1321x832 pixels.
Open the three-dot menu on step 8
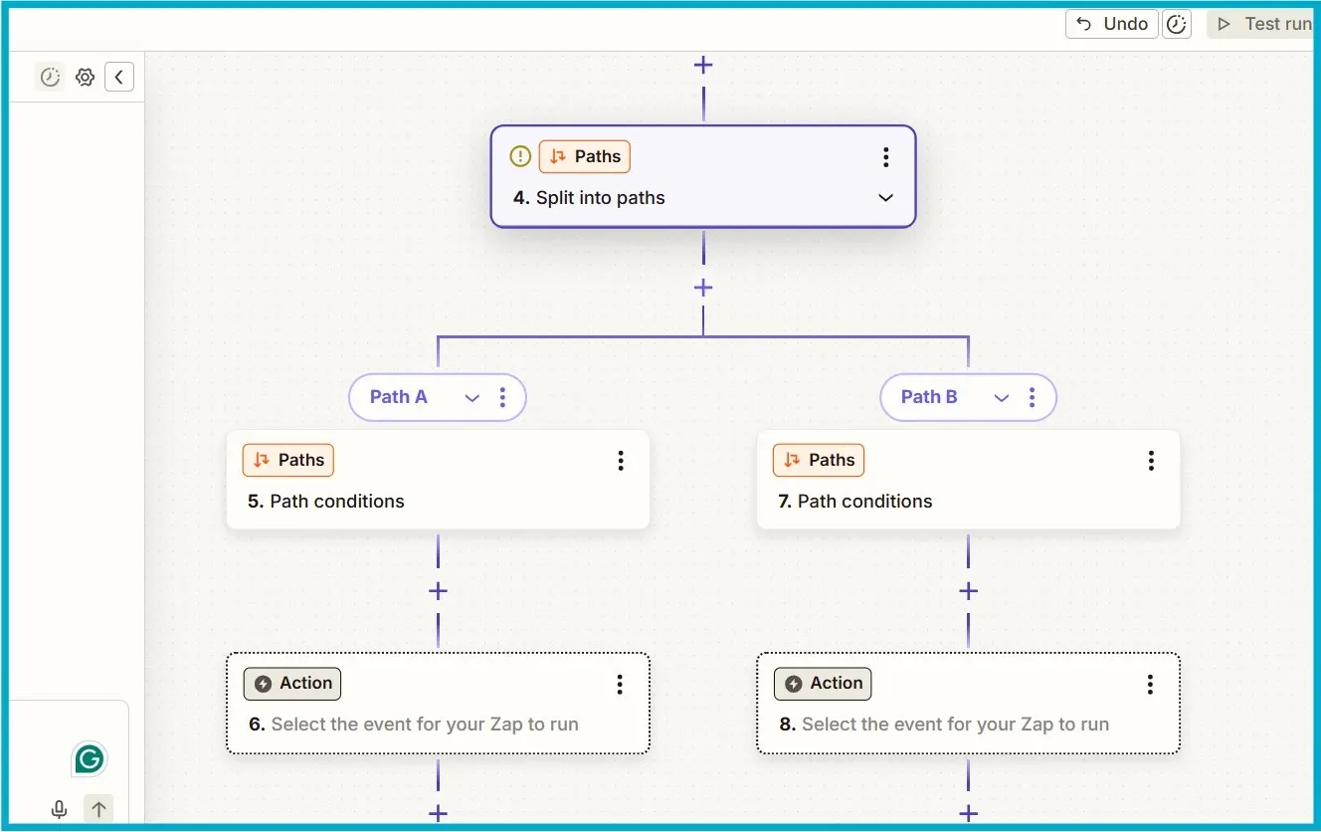coord(1150,684)
